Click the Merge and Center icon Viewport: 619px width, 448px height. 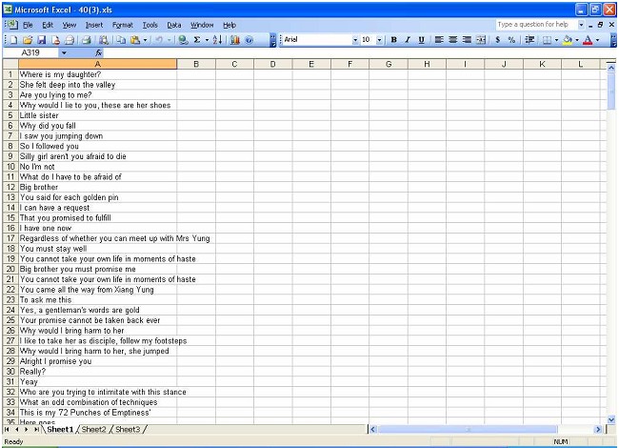click(x=481, y=39)
